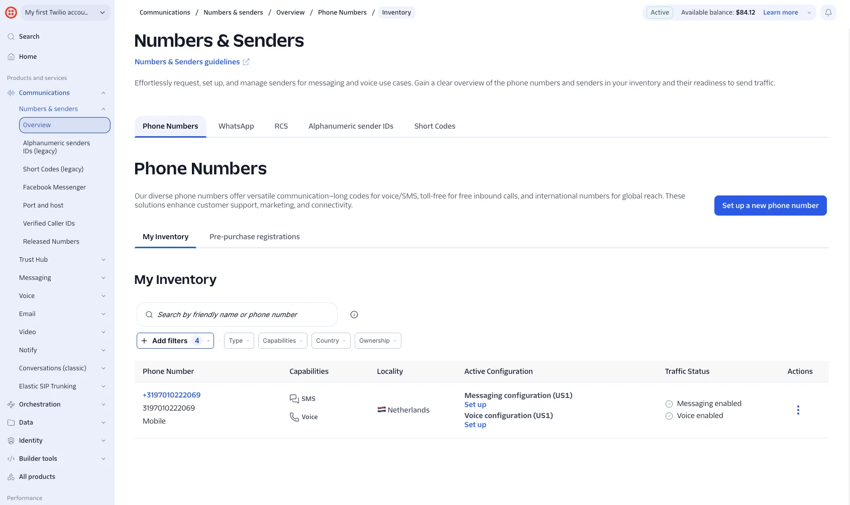Select the Phone Numbers tab
850x505 pixels.
[170, 126]
